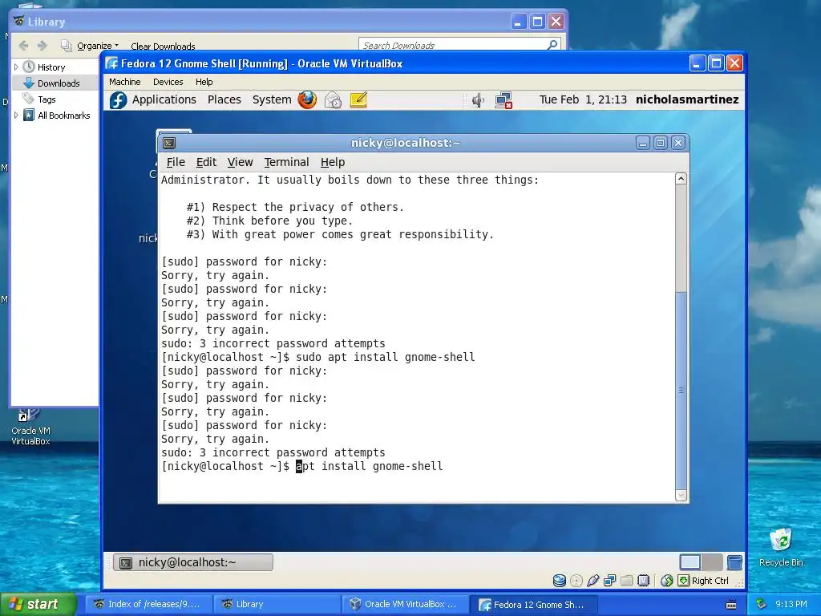Open the Terminal menu in terminal window
The image size is (821, 616).
pyautogui.click(x=286, y=162)
